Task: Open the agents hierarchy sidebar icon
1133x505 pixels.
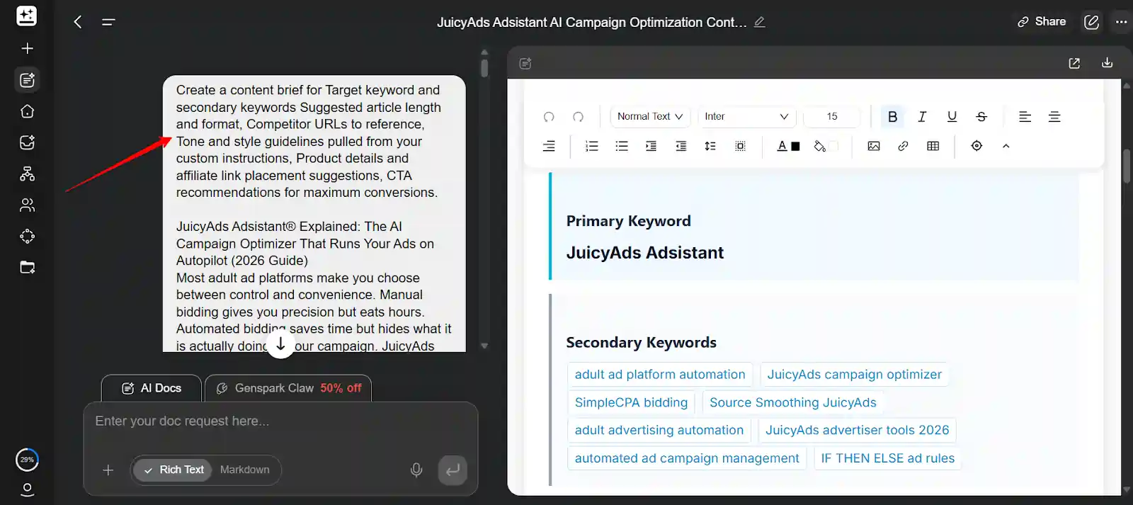Action: [27, 174]
